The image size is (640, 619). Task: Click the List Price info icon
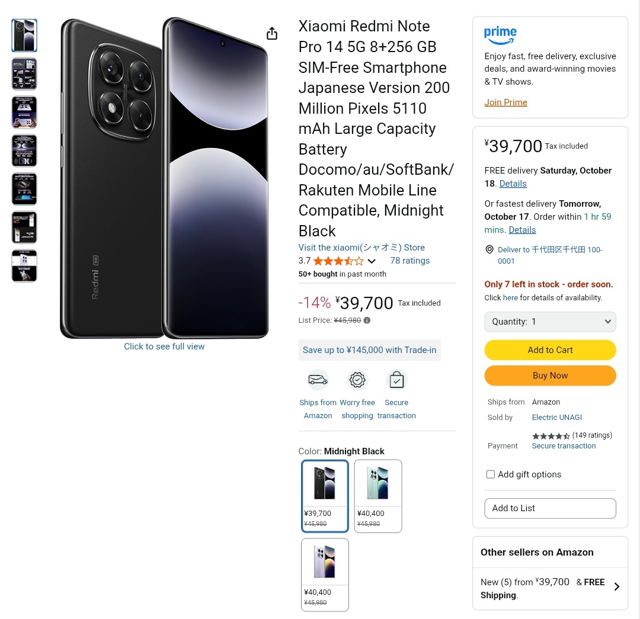coord(367,320)
